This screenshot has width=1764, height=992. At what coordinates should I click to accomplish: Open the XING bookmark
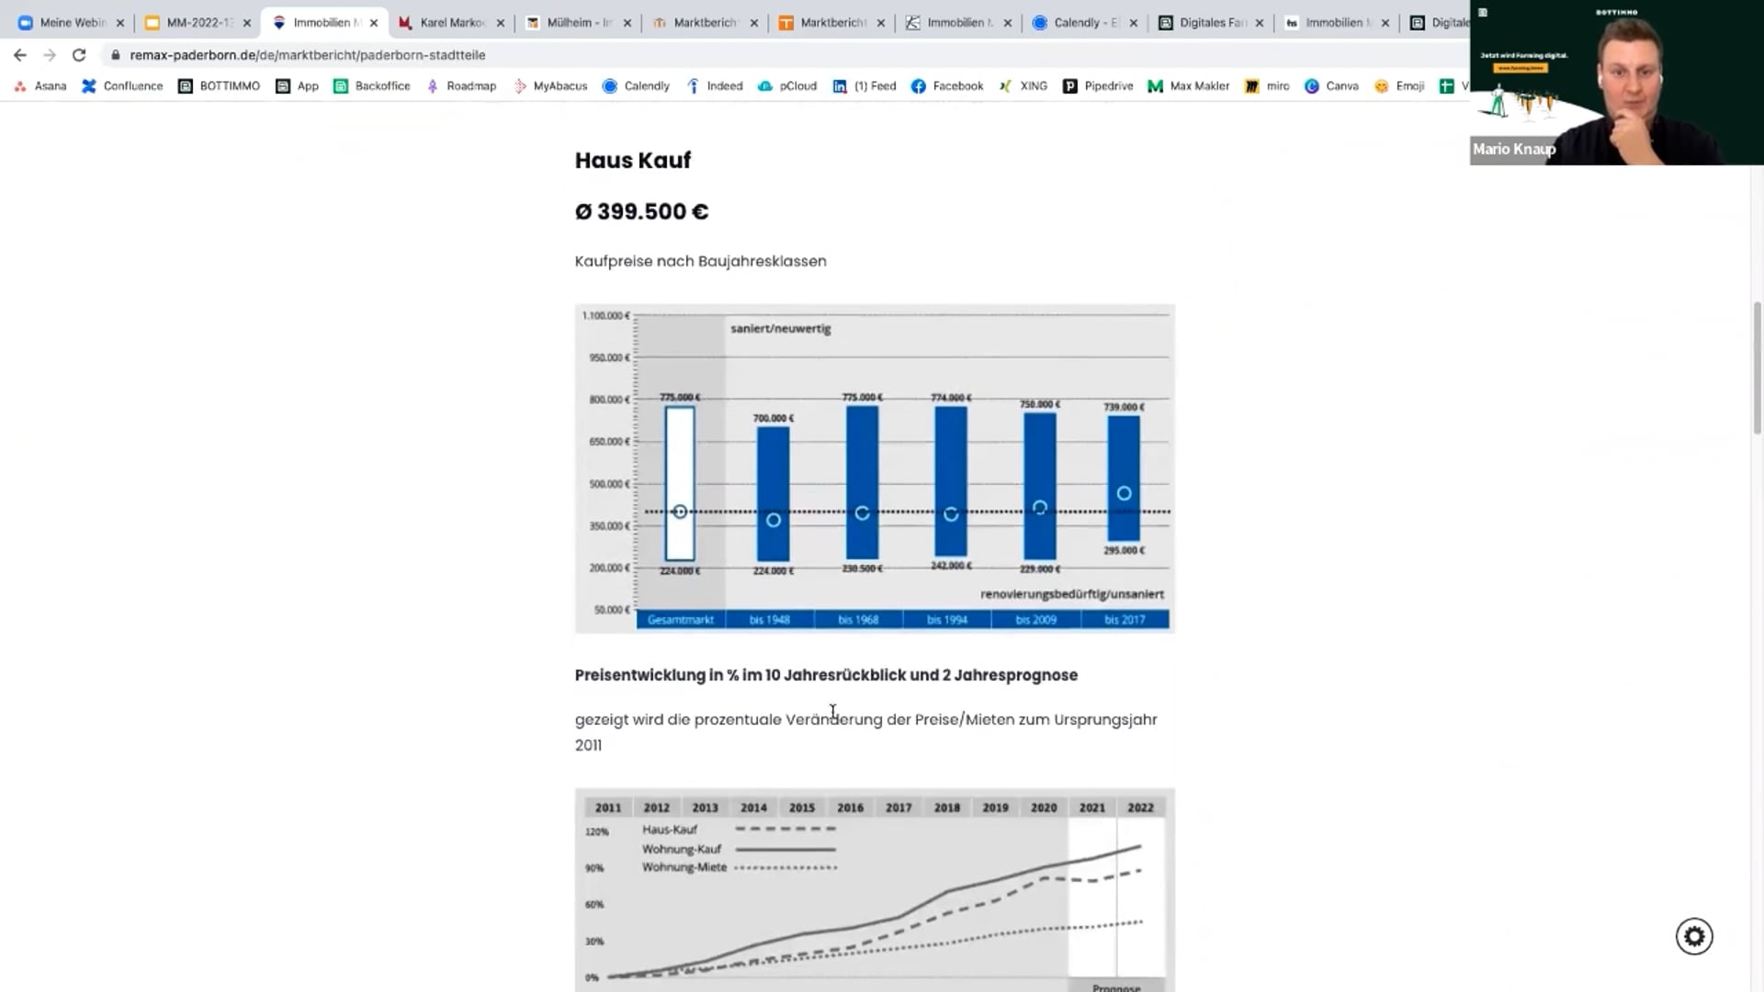coord(1023,85)
